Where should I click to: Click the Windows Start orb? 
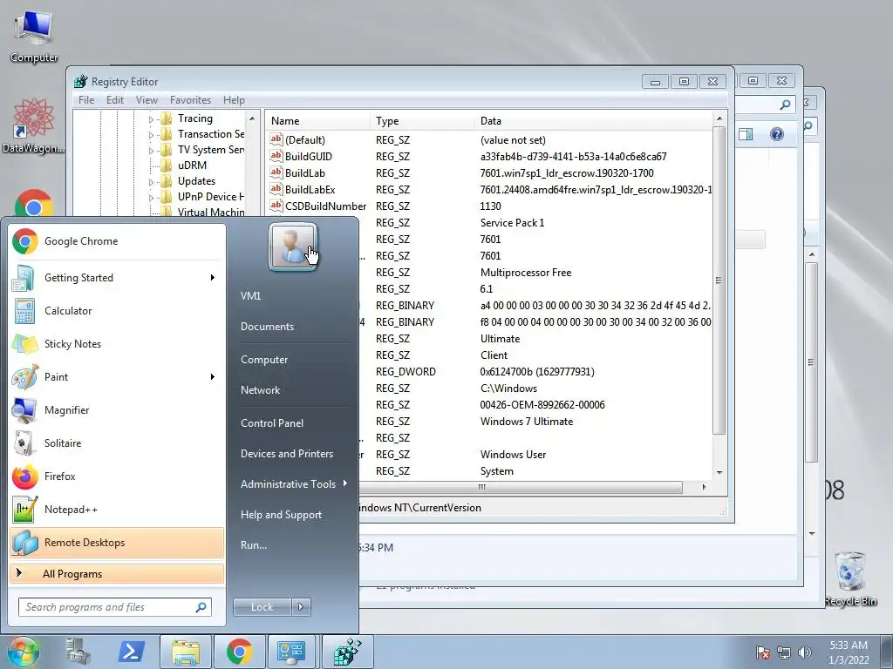pyautogui.click(x=23, y=652)
